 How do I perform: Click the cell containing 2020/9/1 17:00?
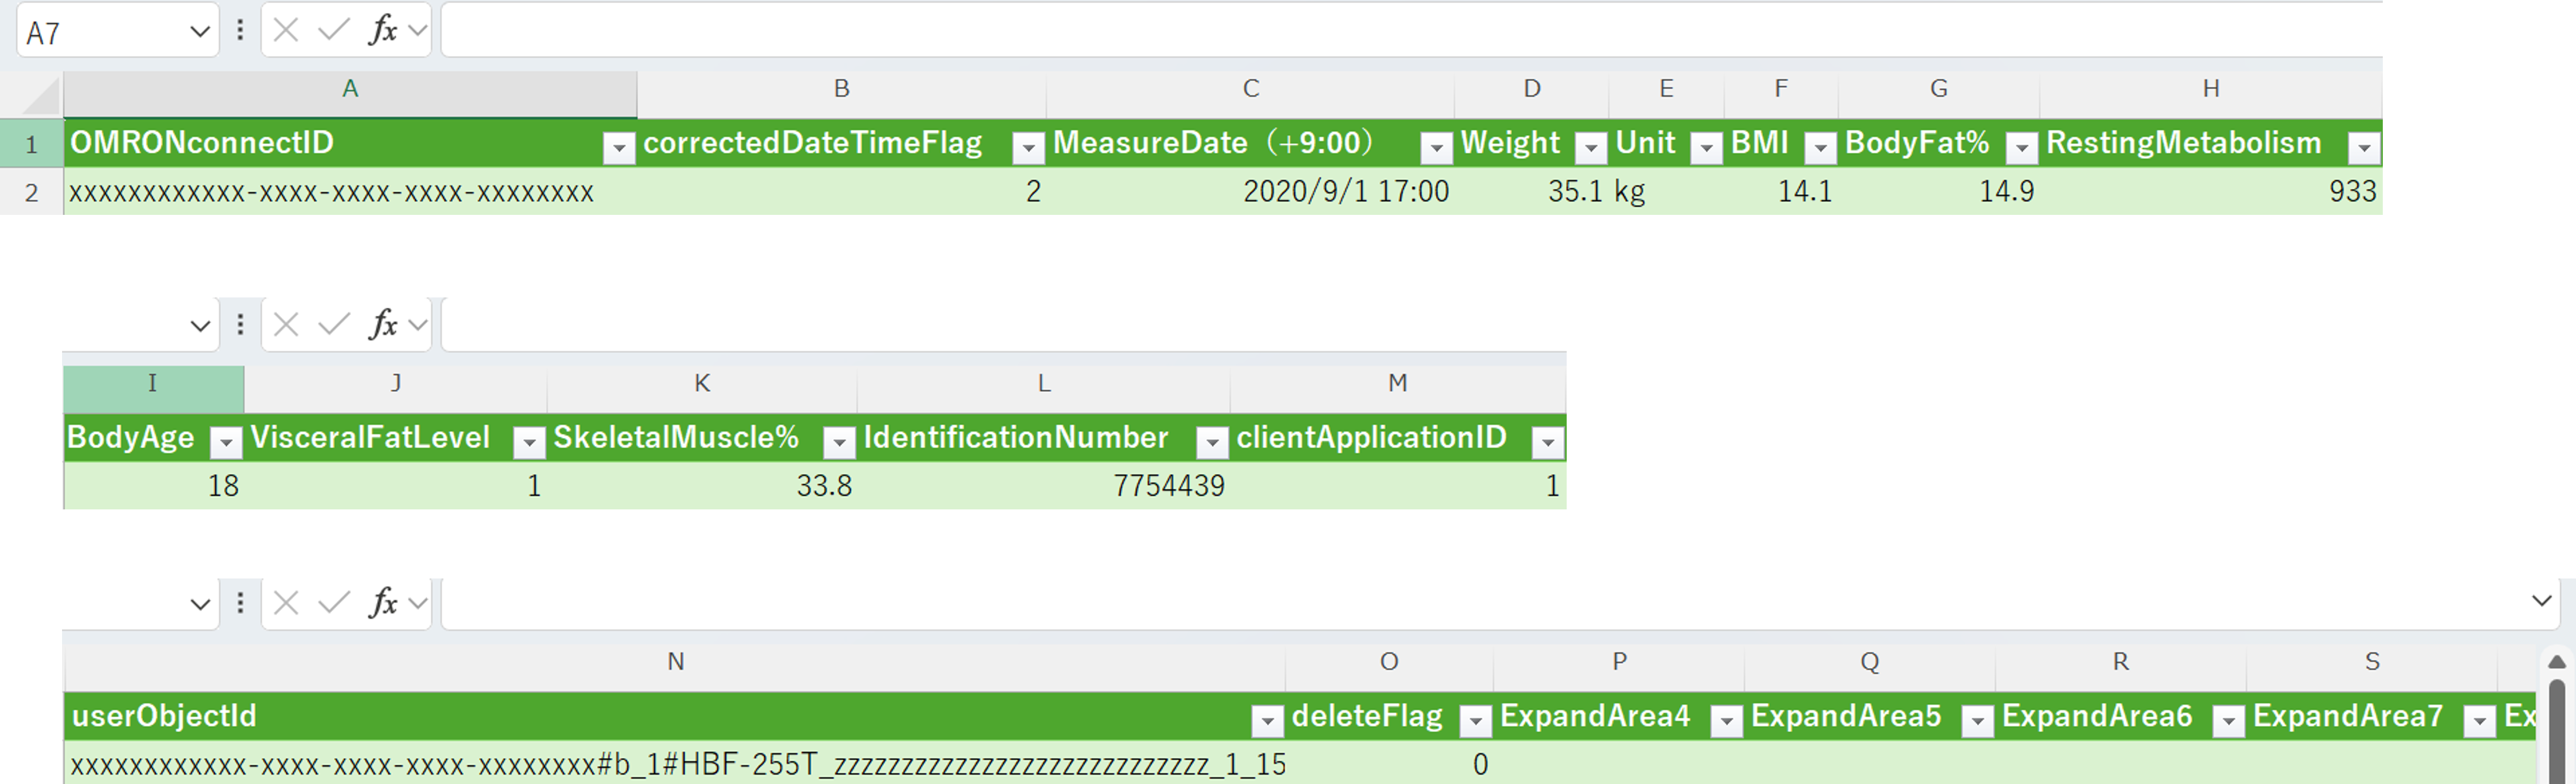coord(1345,192)
